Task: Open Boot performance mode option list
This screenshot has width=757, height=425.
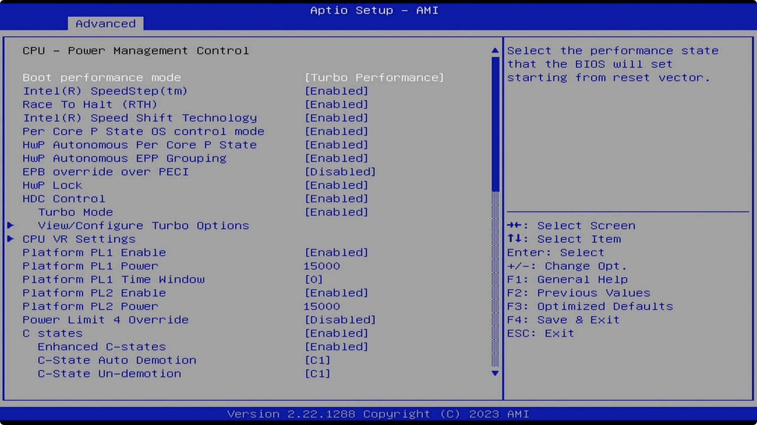Action: tap(374, 78)
